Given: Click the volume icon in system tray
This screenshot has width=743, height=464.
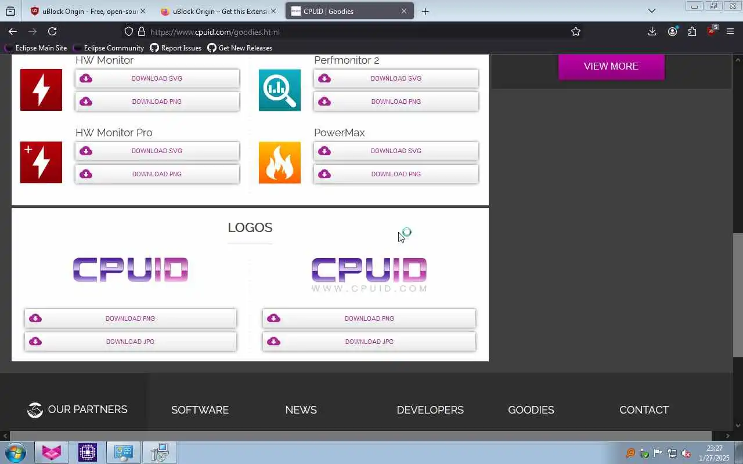Looking at the screenshot, I should click(x=686, y=454).
